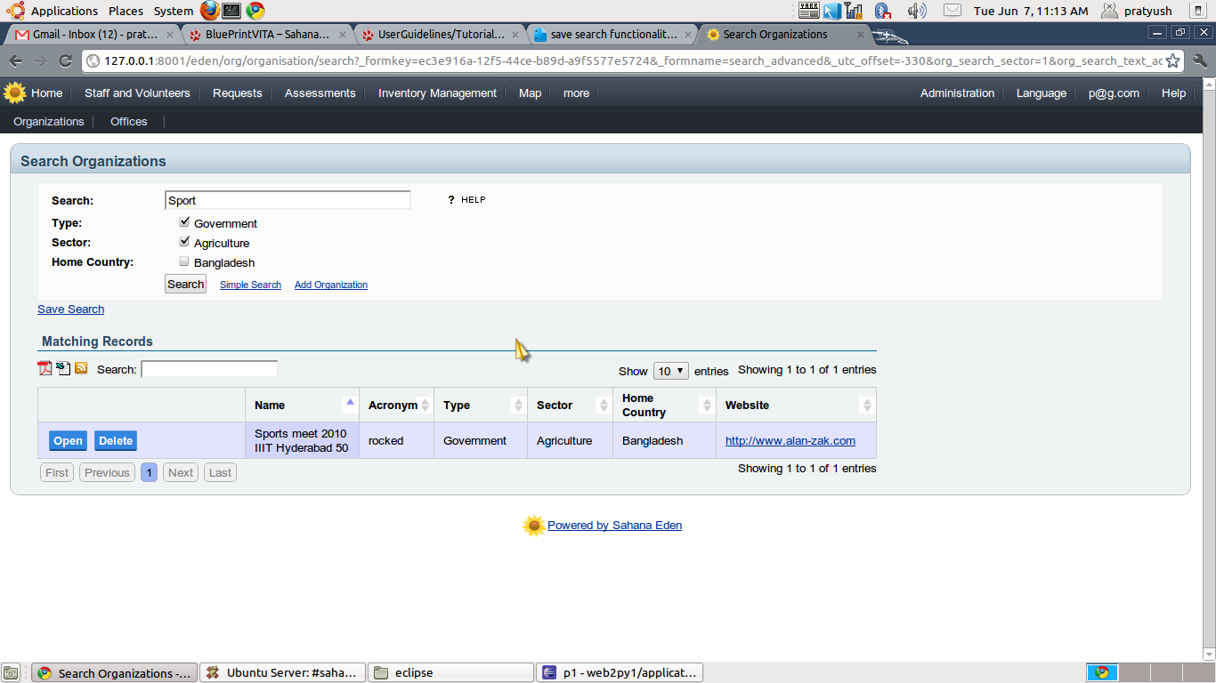Reload the page with the refresh icon
The image size is (1216, 683).
tap(65, 60)
